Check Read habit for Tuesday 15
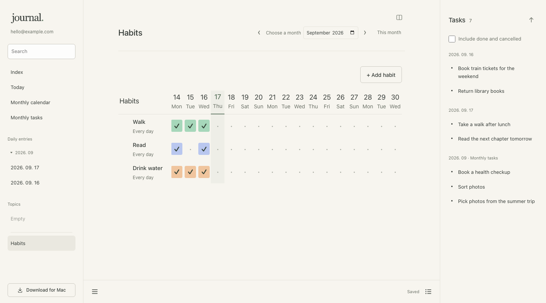This screenshot has width=546, height=303. (x=190, y=149)
